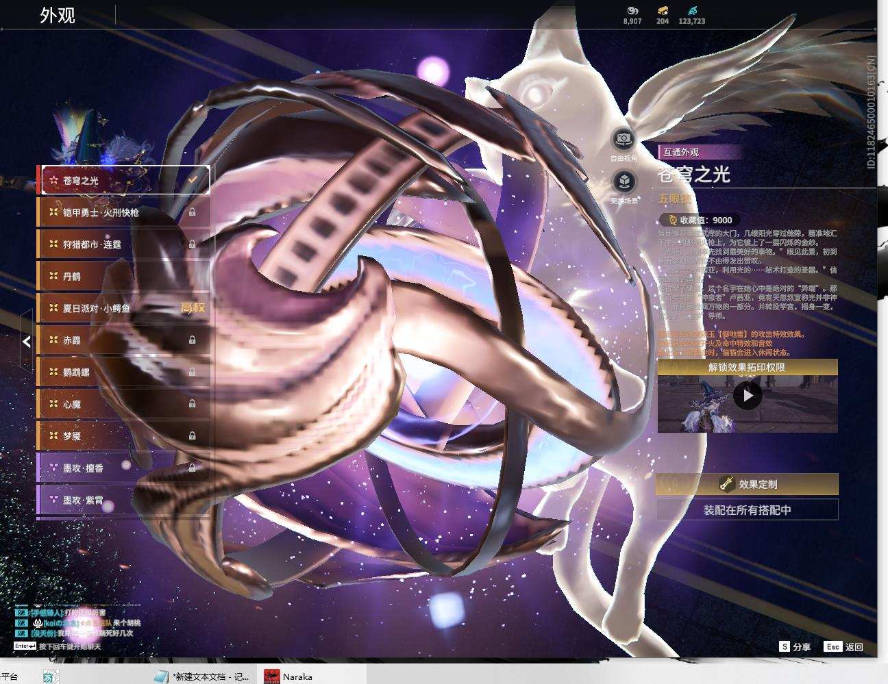Select the 梦魇 skin row
888x684 pixels.
[x=124, y=435]
